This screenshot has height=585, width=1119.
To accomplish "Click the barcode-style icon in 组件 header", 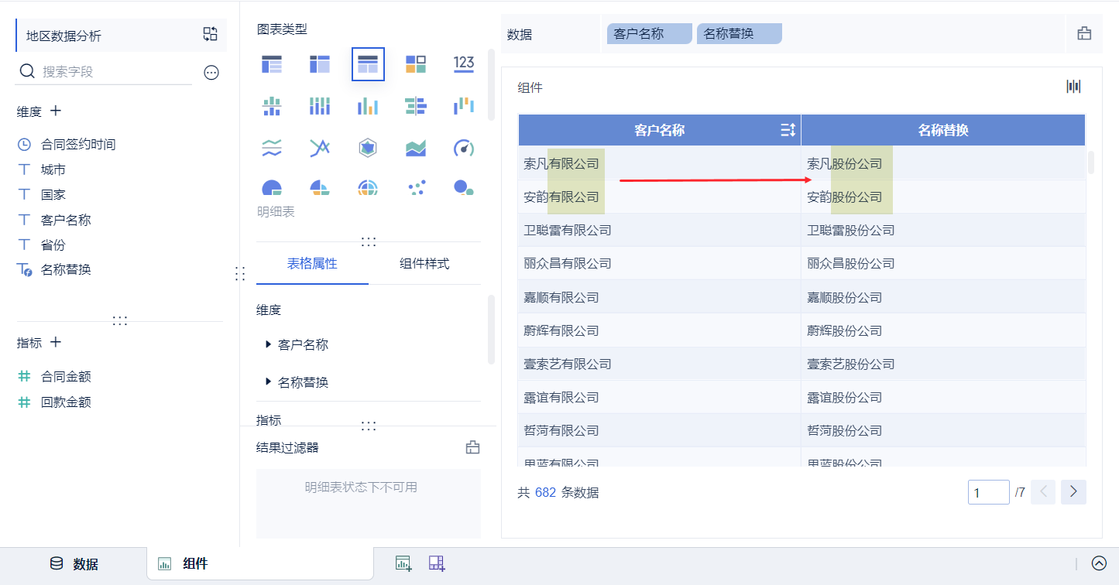I will click(x=1073, y=87).
